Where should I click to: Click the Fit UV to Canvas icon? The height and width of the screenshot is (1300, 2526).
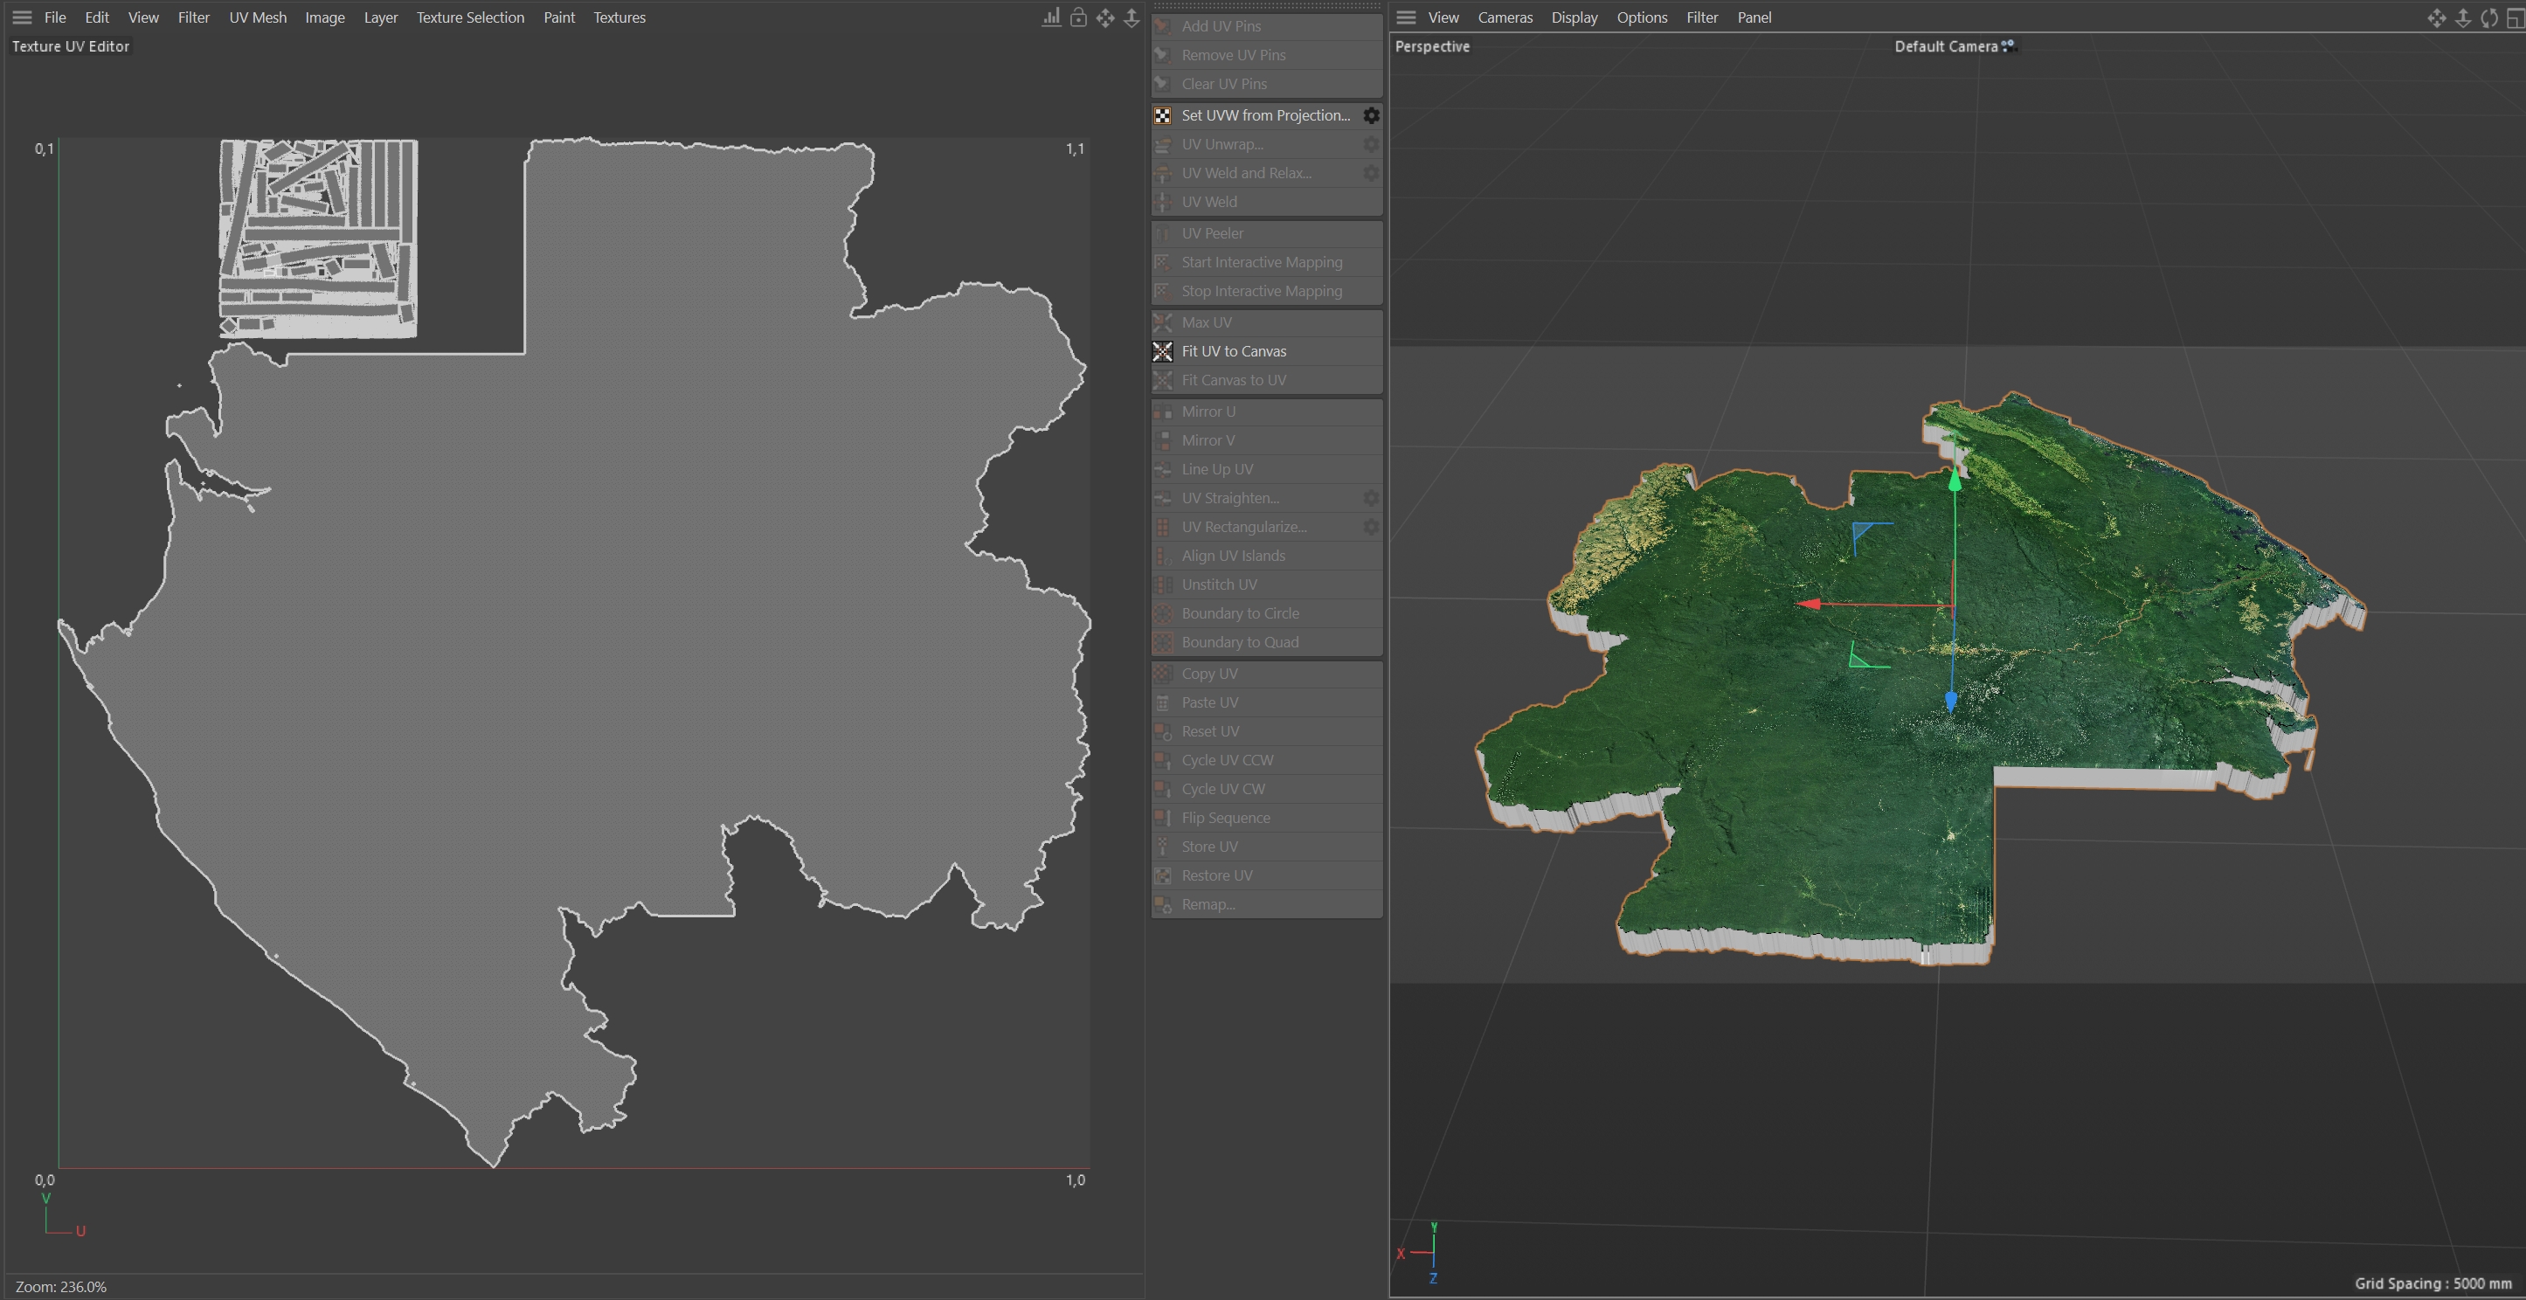(1163, 351)
